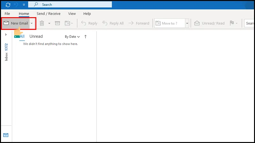Screen dimensions: 255x143
Task: Toggle the sort order up arrow
Action: tap(85, 37)
